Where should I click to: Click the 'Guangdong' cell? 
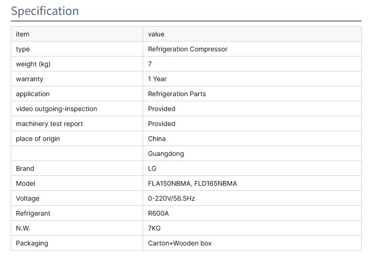(x=166, y=154)
